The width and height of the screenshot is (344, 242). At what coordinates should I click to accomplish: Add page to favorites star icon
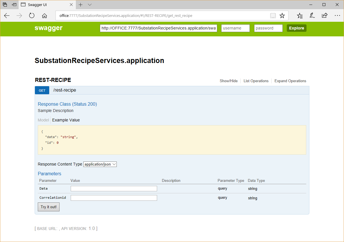coord(282,16)
